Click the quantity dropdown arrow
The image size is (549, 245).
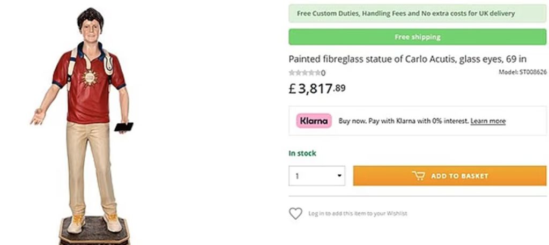(339, 175)
